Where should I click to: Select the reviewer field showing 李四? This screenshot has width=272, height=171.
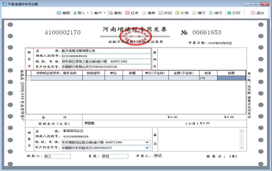point(115,156)
